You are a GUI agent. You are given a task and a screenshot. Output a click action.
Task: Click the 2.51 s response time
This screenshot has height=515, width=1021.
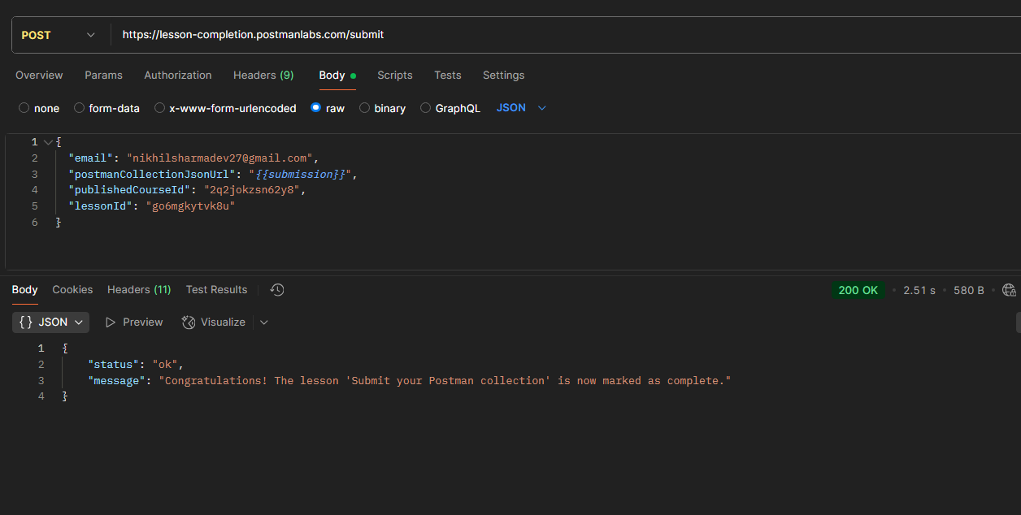tap(919, 290)
